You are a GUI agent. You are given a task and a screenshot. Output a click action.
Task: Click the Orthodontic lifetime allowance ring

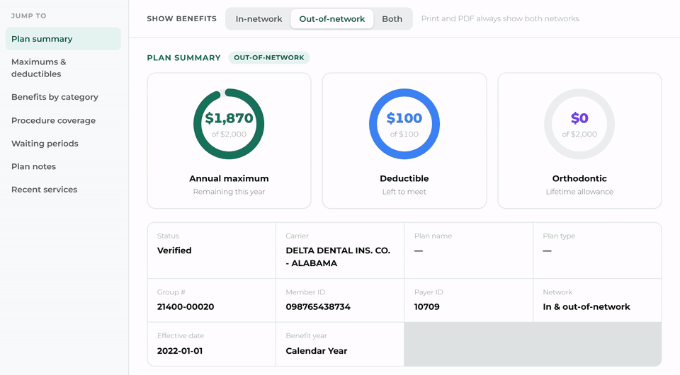pyautogui.click(x=579, y=124)
